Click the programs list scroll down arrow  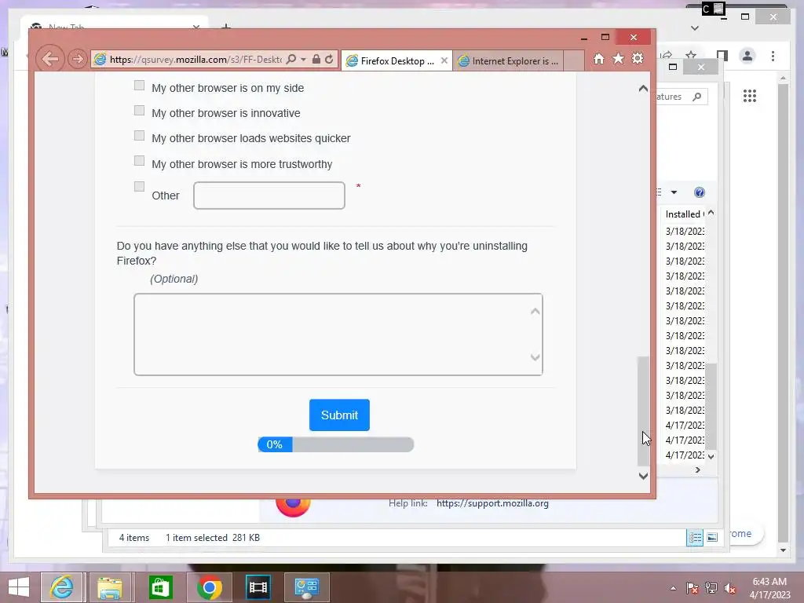coord(711,456)
